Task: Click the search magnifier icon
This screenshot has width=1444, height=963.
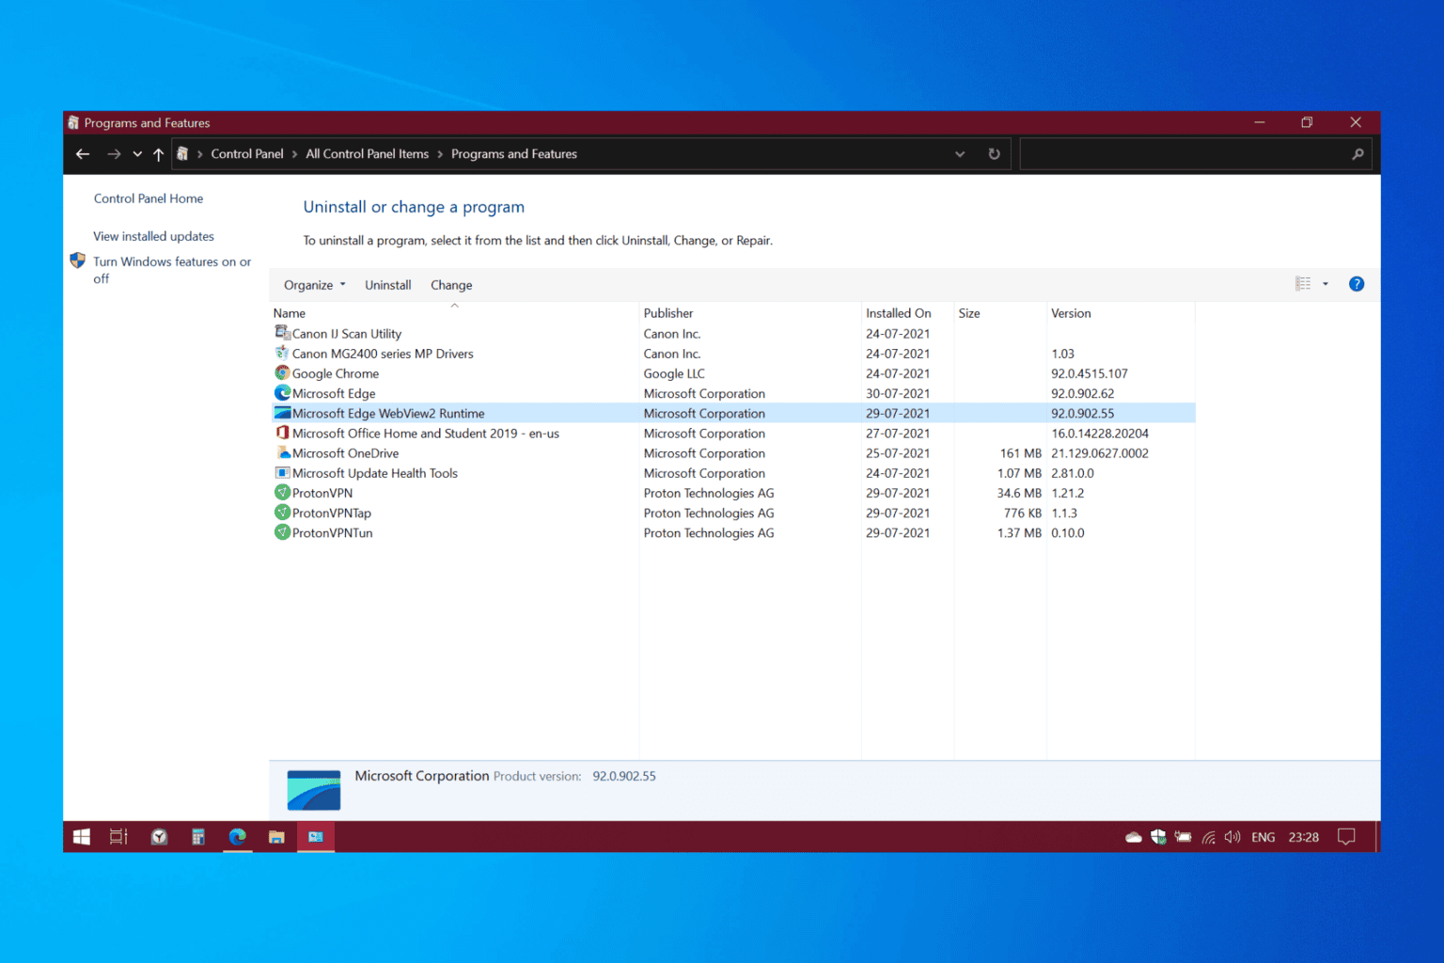Action: (1358, 154)
